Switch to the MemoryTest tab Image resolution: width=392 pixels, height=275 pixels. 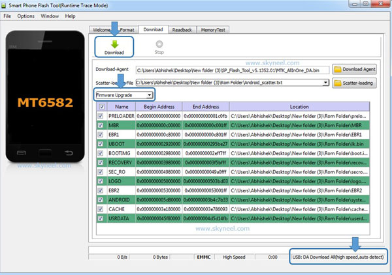(x=213, y=30)
